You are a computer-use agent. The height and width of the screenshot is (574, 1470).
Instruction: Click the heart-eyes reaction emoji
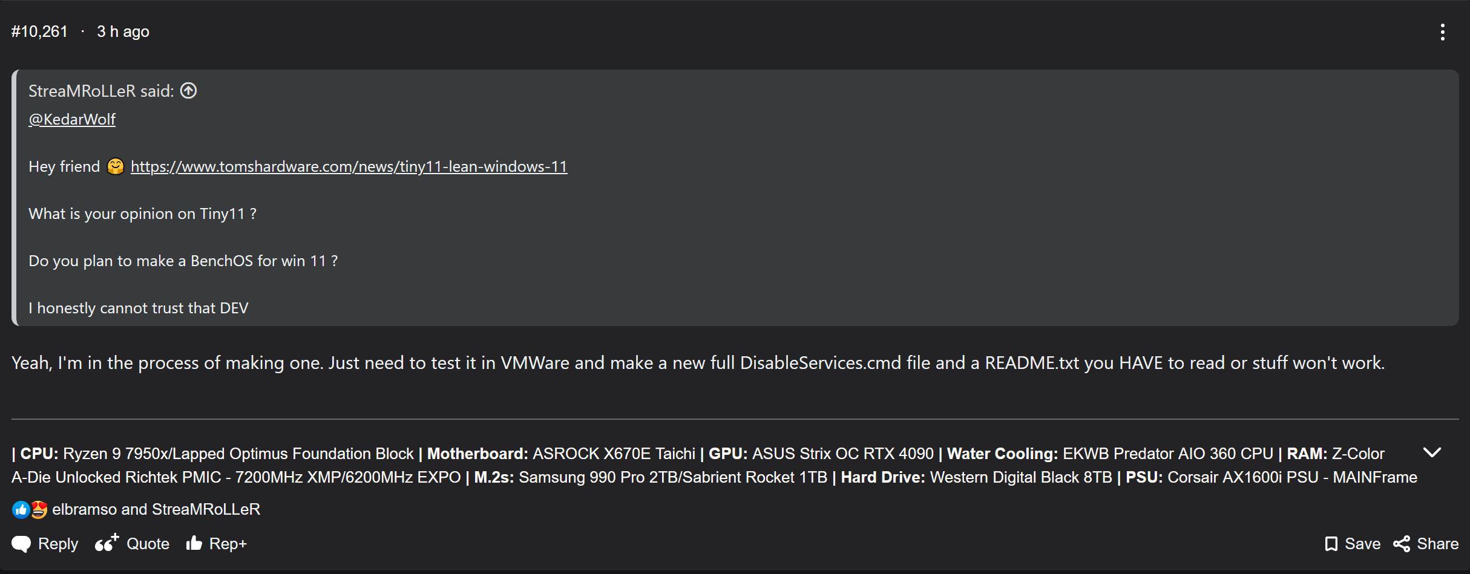coord(39,510)
